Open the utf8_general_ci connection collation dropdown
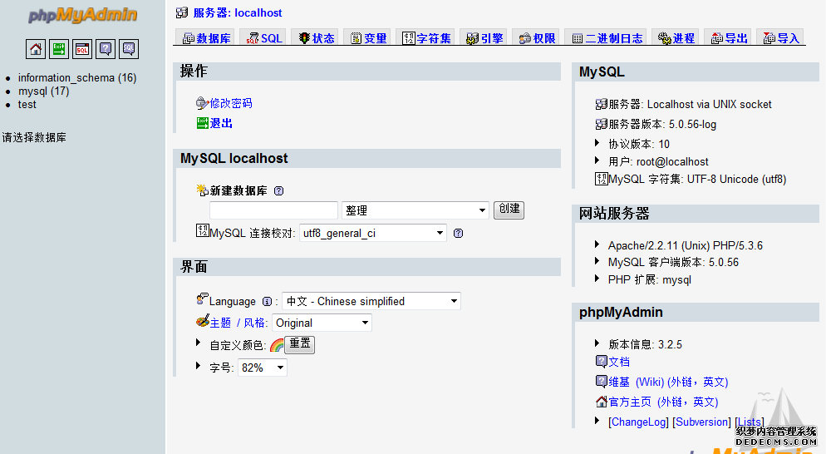This screenshot has width=826, height=454. [373, 233]
